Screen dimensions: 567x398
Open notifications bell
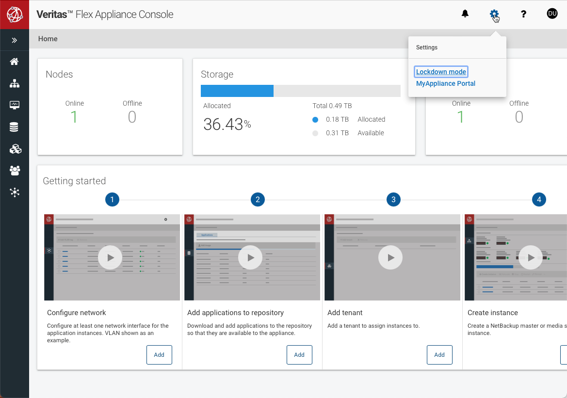point(465,14)
